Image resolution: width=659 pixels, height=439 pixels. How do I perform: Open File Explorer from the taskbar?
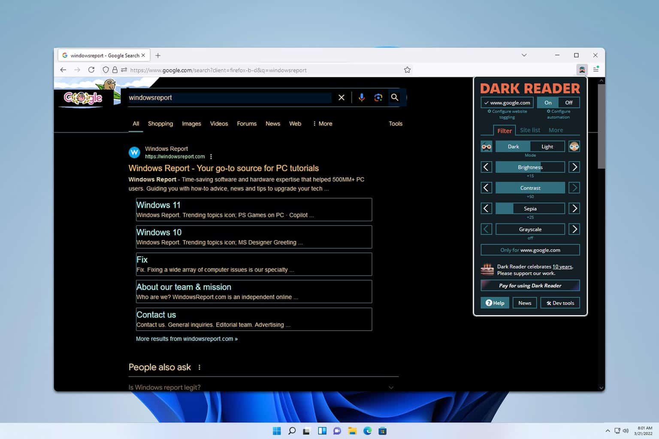coord(352,431)
